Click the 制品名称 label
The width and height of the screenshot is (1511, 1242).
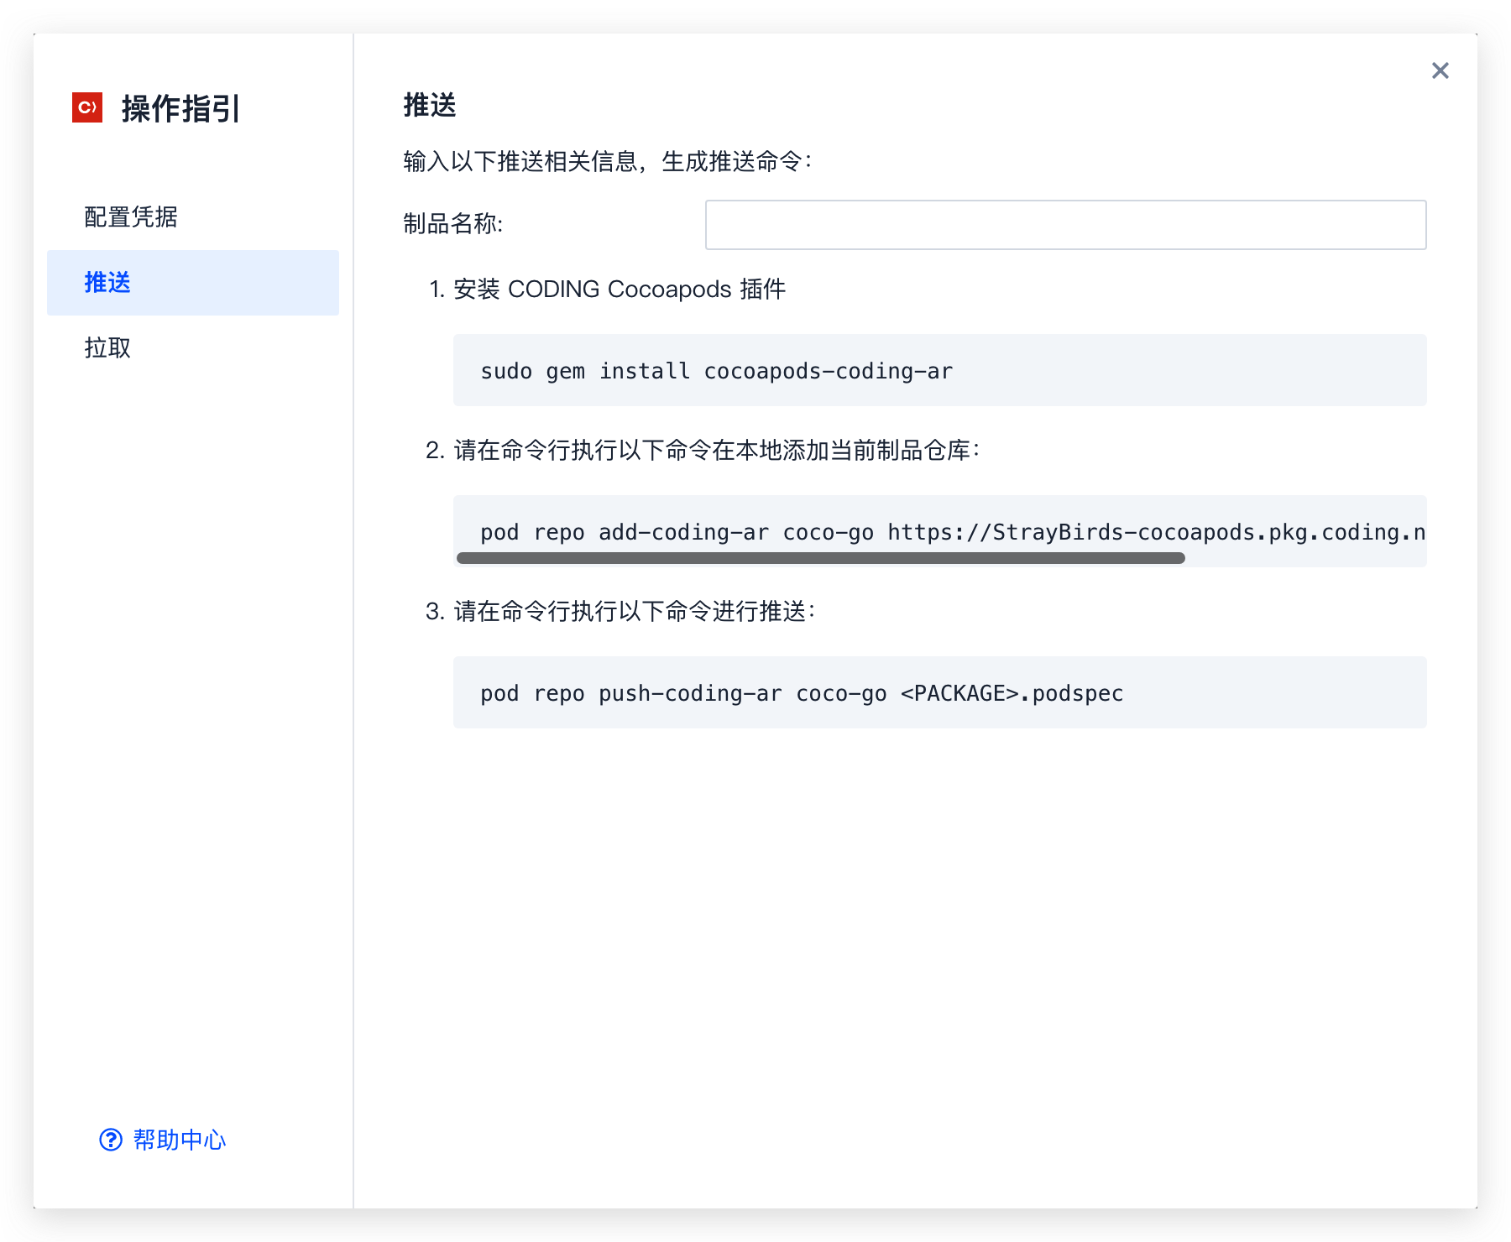[x=453, y=223]
